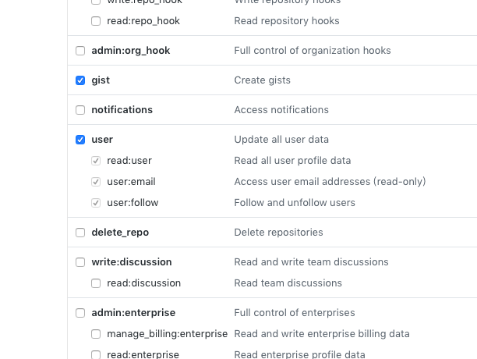477x359 pixels.
Task: Enable the notifications scope
Action: tap(80, 110)
